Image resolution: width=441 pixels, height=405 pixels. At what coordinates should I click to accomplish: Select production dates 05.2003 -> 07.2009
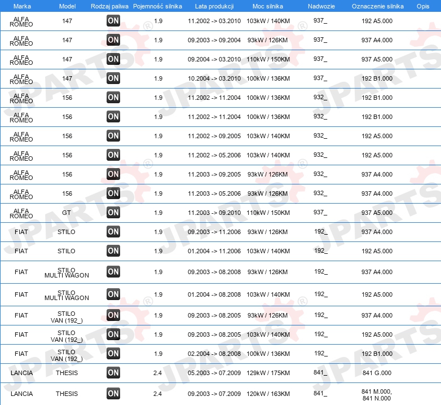[214, 373]
